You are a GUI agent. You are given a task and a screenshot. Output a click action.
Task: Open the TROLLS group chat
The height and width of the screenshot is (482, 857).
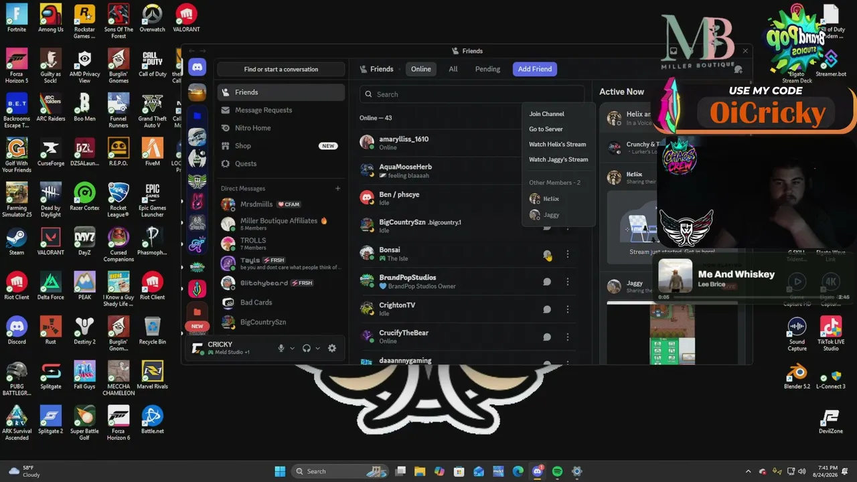coord(281,244)
